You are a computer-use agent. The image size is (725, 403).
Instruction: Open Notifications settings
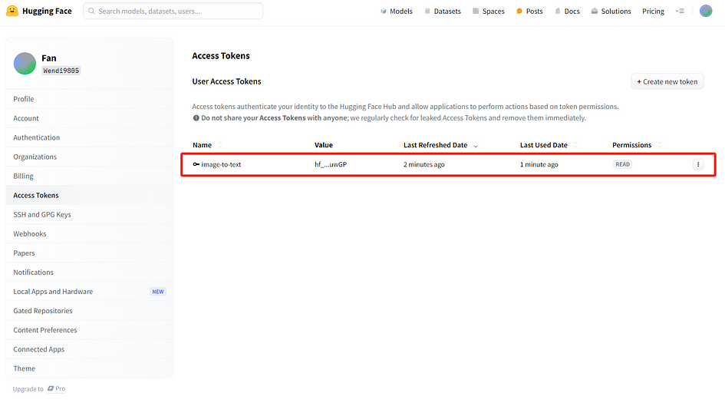pyautogui.click(x=90, y=272)
